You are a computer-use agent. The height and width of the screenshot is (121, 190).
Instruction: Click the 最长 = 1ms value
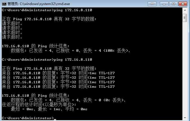tap(49, 109)
